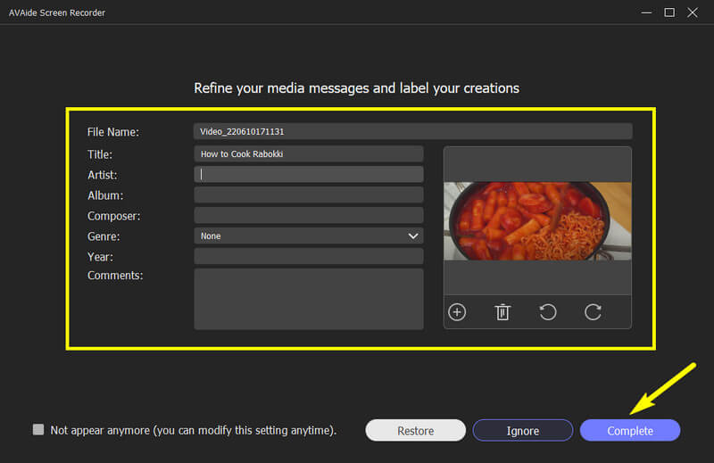Maximize the AVAide Screen Recorder window
Image resolution: width=714 pixels, height=463 pixels.
click(x=669, y=12)
